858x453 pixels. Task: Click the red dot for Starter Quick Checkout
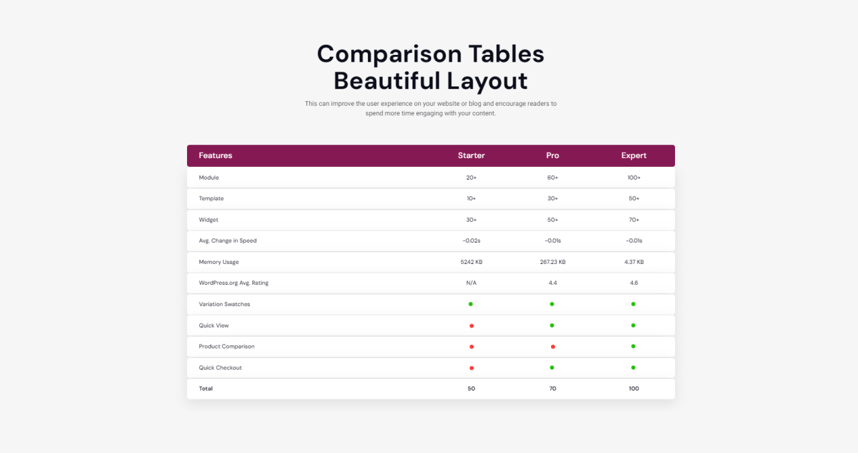coord(471,368)
